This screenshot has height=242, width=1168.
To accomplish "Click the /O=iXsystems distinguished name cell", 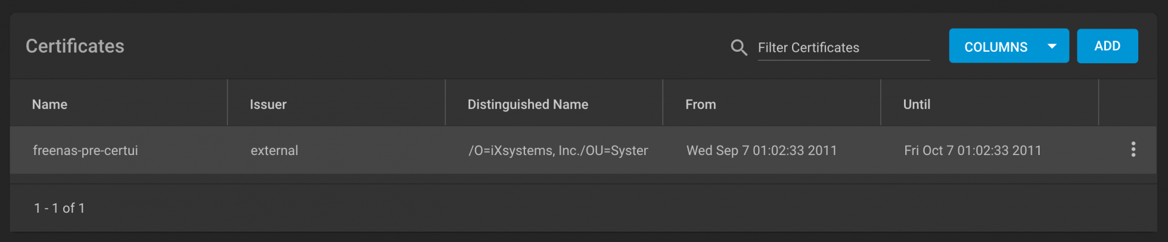I will (558, 150).
